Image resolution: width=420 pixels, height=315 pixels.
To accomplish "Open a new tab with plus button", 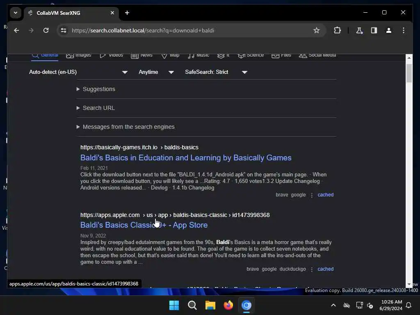I will pyautogui.click(x=127, y=13).
